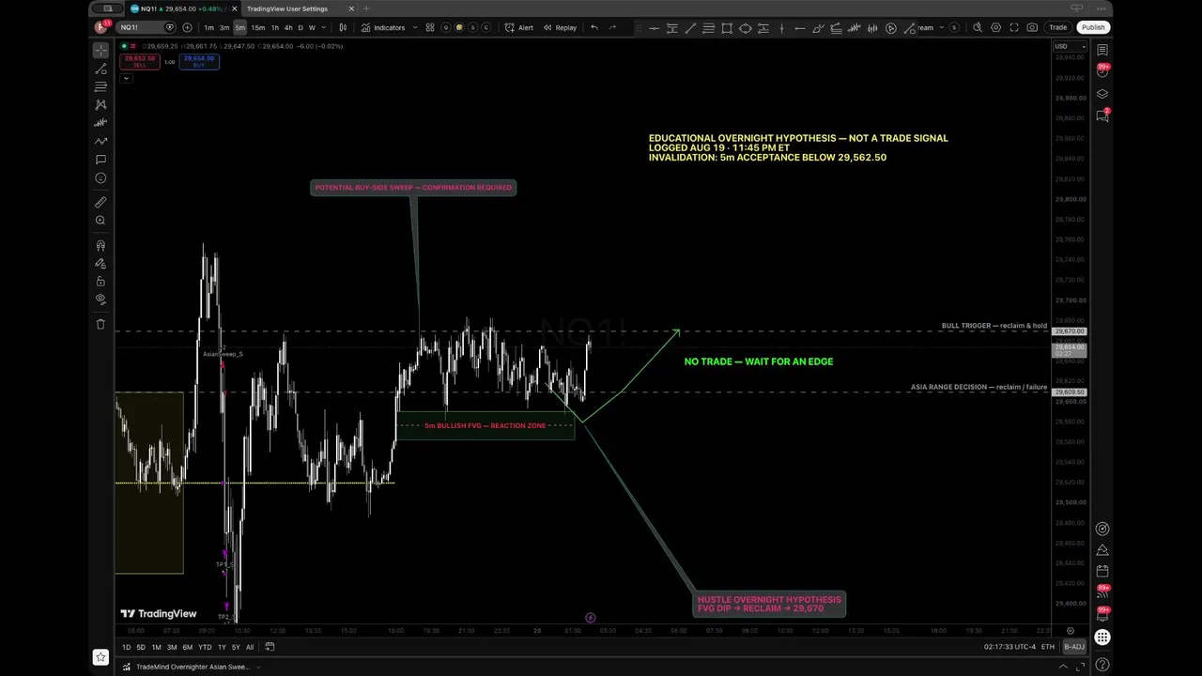Open the timezone 02:17:33 UTC-4 menu
This screenshot has width=1202, height=676.
coord(1009,647)
